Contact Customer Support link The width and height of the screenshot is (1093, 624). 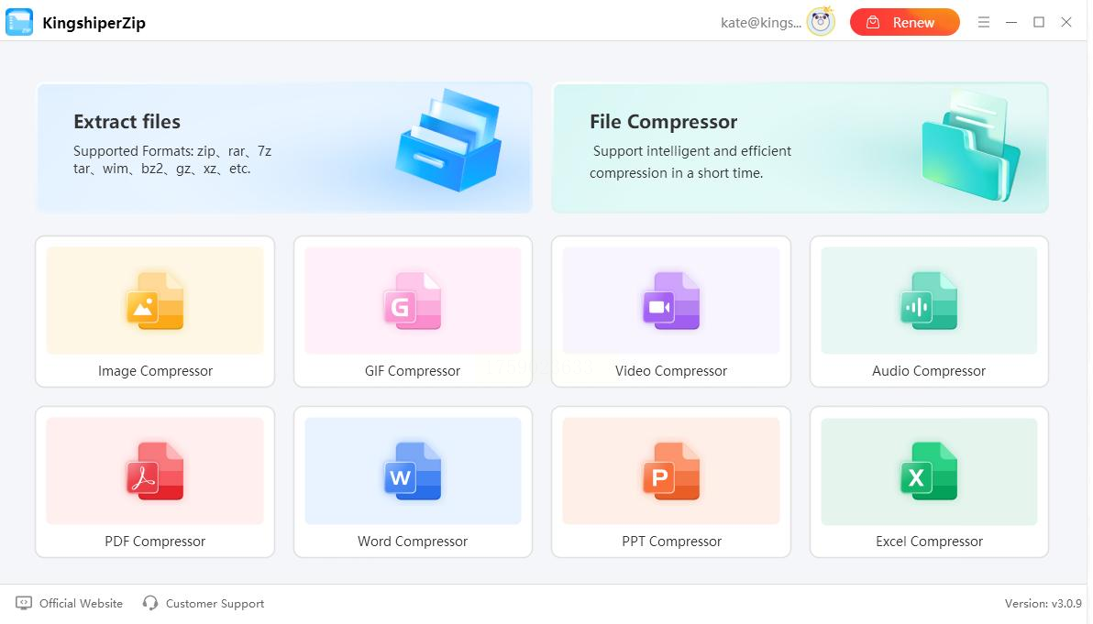[x=204, y=603]
